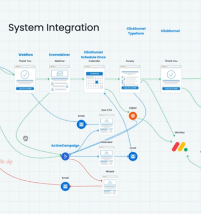Click the Email icon right of Attended
The width and height of the screenshot is (201, 214).
point(133,157)
